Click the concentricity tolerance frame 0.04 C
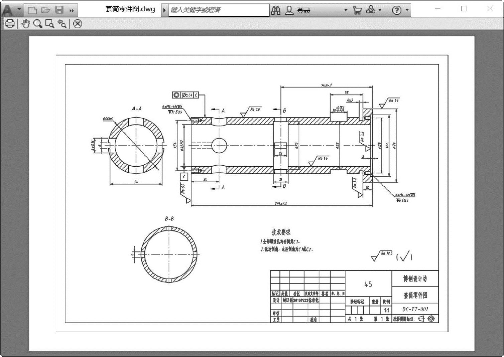This screenshot has height=357, width=504. coord(185,95)
